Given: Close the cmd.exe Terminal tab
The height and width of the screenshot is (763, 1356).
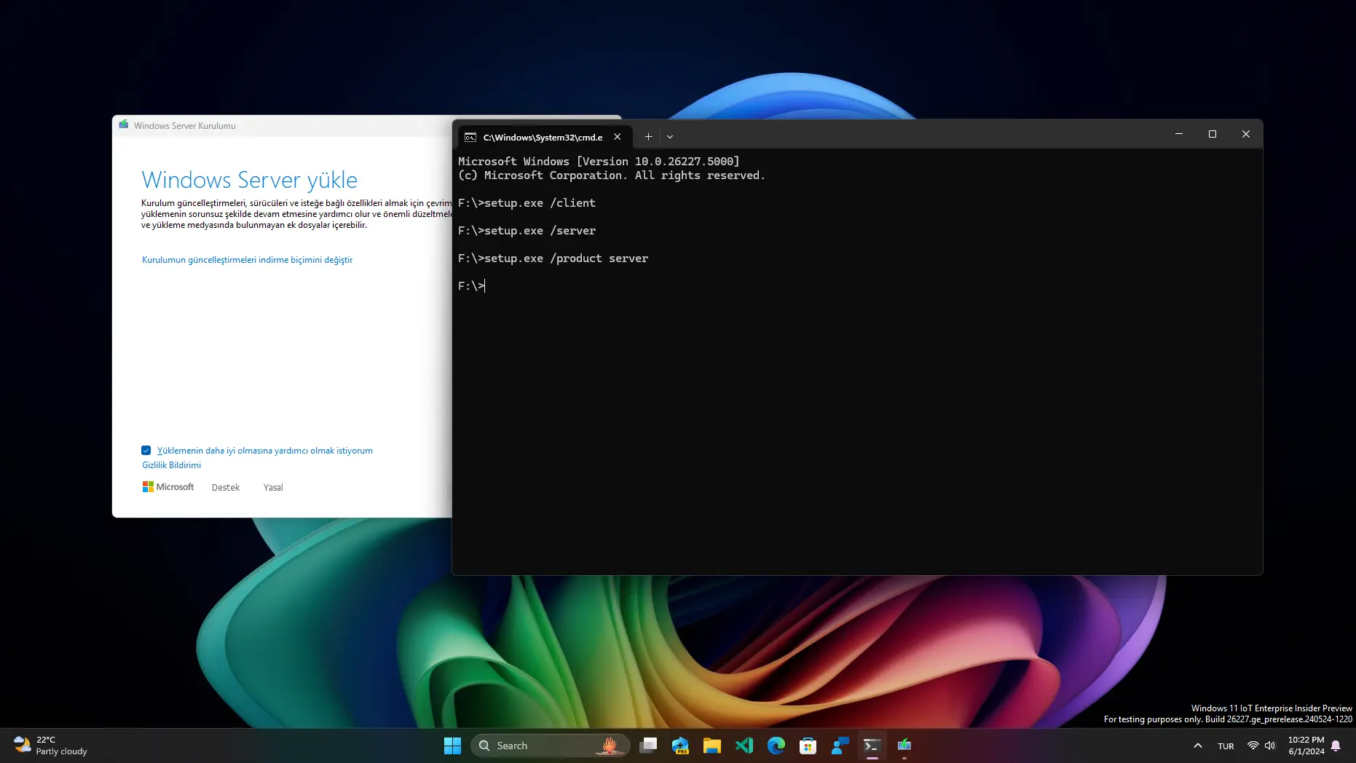Looking at the screenshot, I should click(618, 137).
